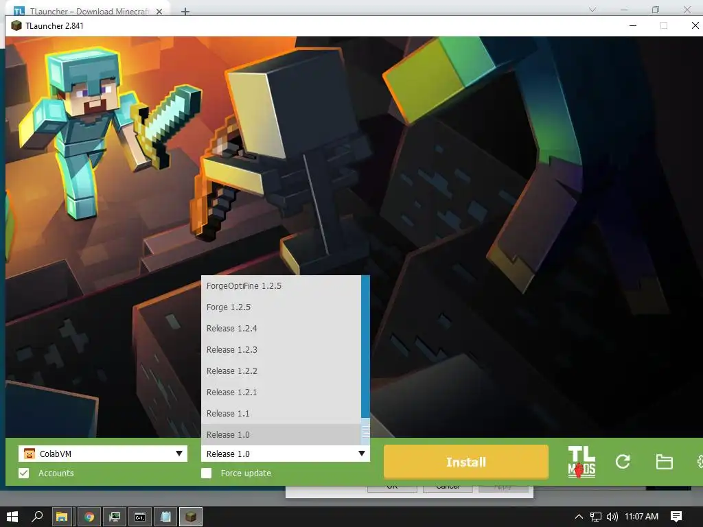Click the version list scrollbar track
The height and width of the screenshot is (527, 703).
pos(365,347)
